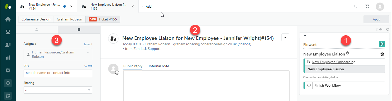Select the Public reply tab
392x101 pixels.
(133, 66)
